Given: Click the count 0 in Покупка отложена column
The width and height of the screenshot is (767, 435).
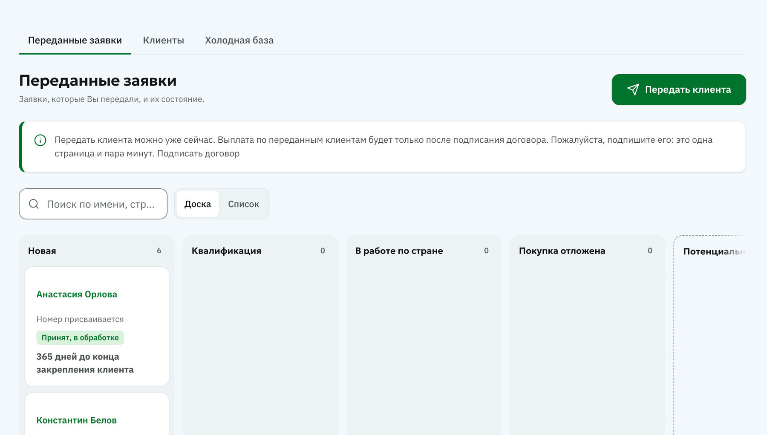Looking at the screenshot, I should (650, 251).
